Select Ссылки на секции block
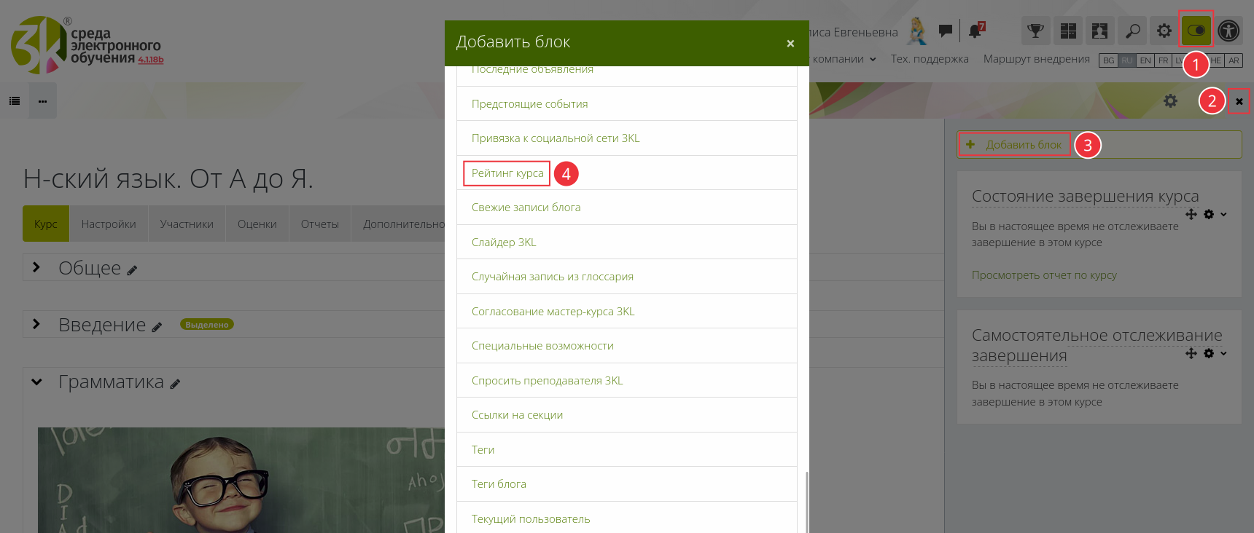Viewport: 1254px width, 533px height. tap(627, 414)
